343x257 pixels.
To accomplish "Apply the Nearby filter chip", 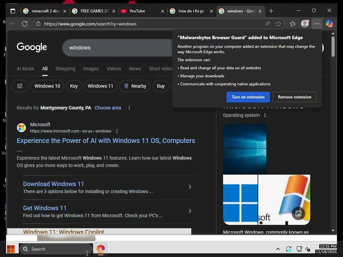I will click(135, 86).
